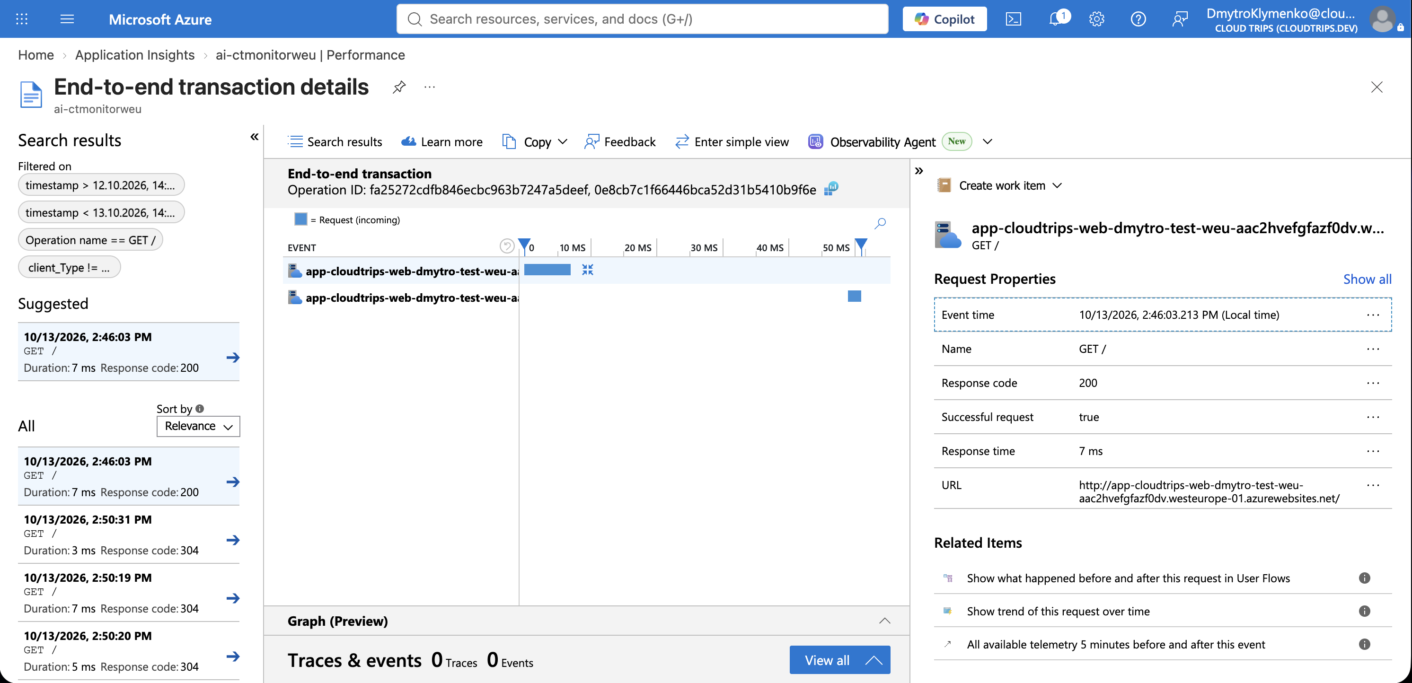
Task: Click Enter simple view
Action: pyautogui.click(x=732, y=142)
